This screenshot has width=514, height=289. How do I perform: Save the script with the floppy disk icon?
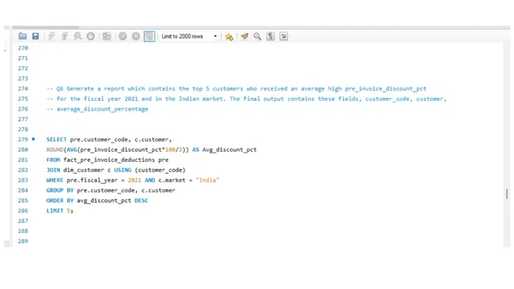[36, 36]
